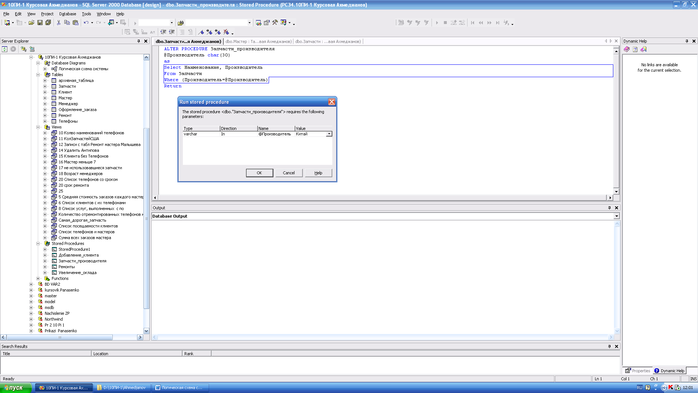Image resolution: width=698 pixels, height=393 pixels.
Task: Click the Increase Indent icon
Action: click(x=172, y=32)
